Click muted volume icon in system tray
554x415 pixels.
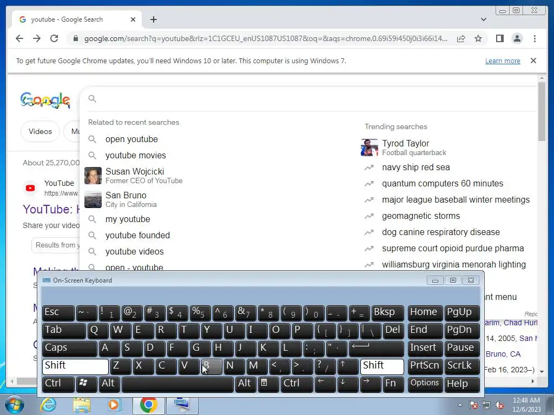point(499,405)
